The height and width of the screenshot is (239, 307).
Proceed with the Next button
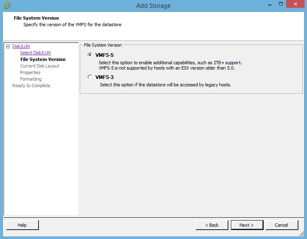247,225
